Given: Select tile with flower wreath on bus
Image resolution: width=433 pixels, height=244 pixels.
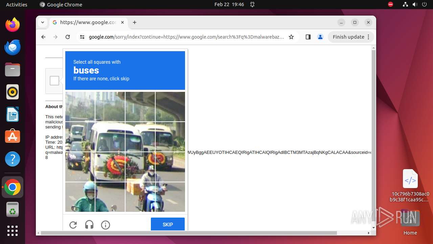Looking at the screenshot, I should 110,167.
